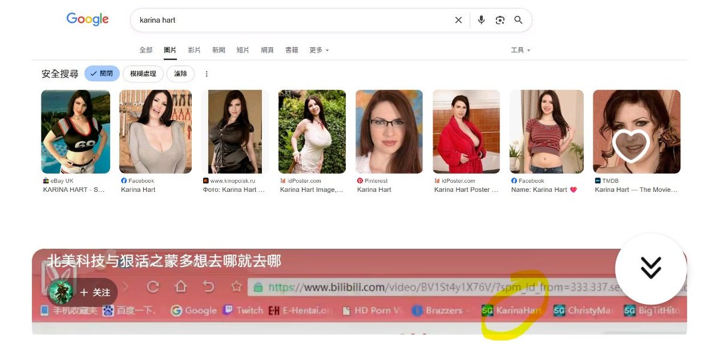Click the home icon in the video

(181, 287)
